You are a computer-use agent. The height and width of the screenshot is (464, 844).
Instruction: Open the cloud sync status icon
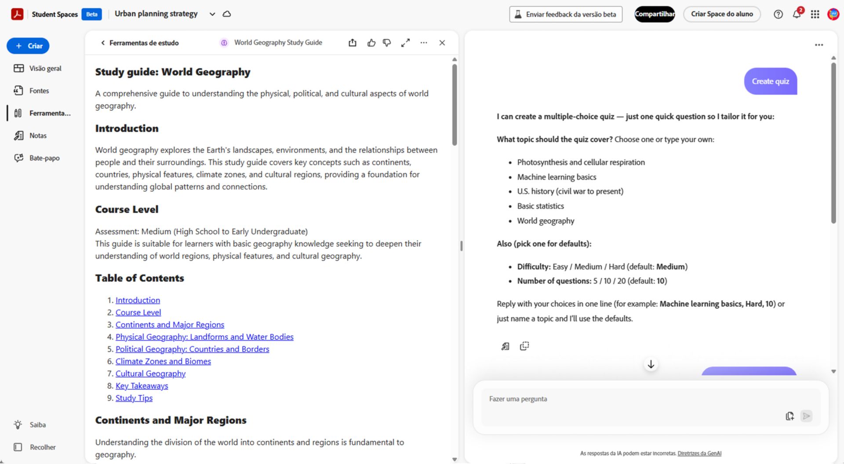point(227,14)
